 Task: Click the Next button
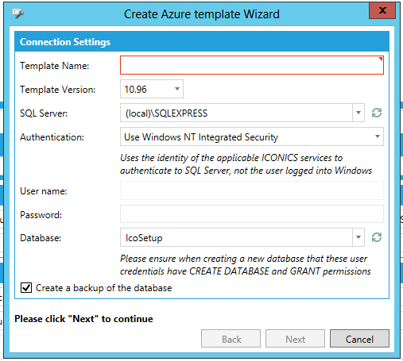[295, 339]
